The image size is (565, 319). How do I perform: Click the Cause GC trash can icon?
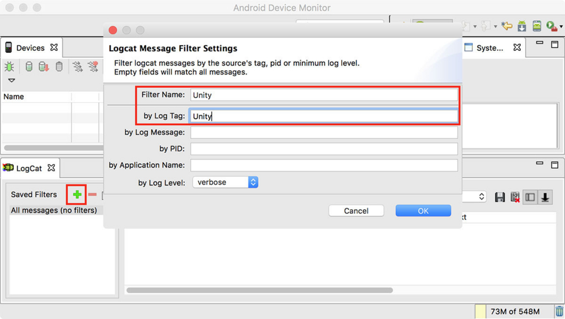point(59,66)
